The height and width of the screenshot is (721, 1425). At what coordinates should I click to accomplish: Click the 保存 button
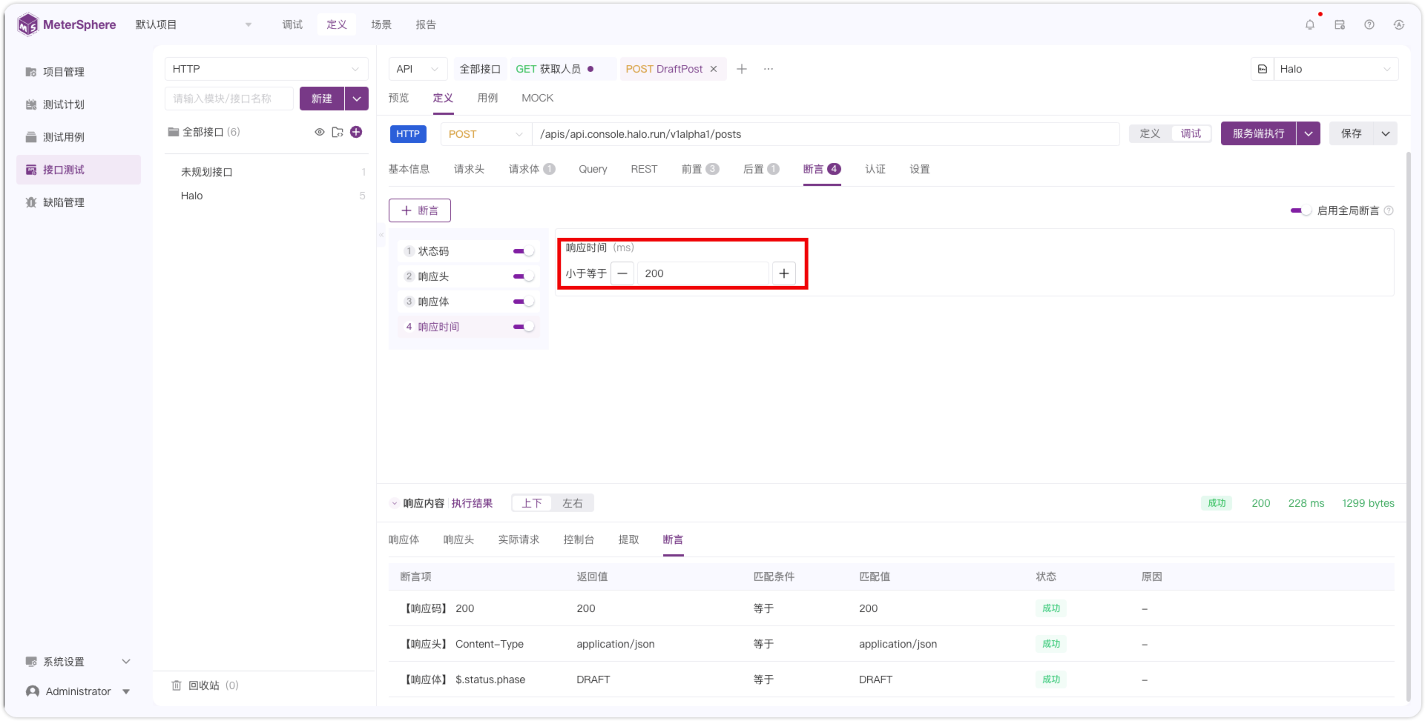(x=1352, y=133)
